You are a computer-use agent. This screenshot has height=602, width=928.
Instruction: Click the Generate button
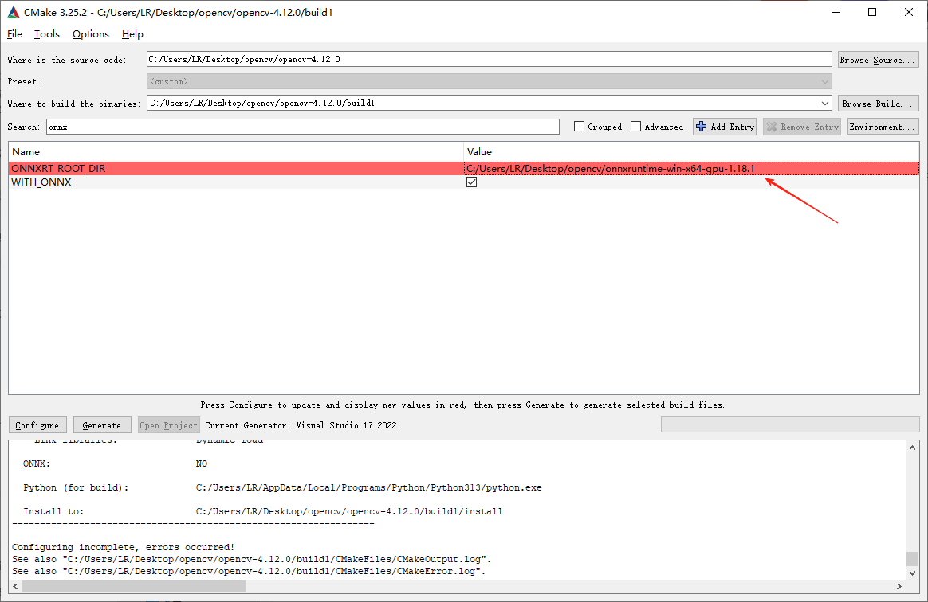coord(102,425)
